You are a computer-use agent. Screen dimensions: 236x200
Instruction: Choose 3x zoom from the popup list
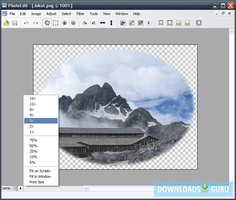32,121
